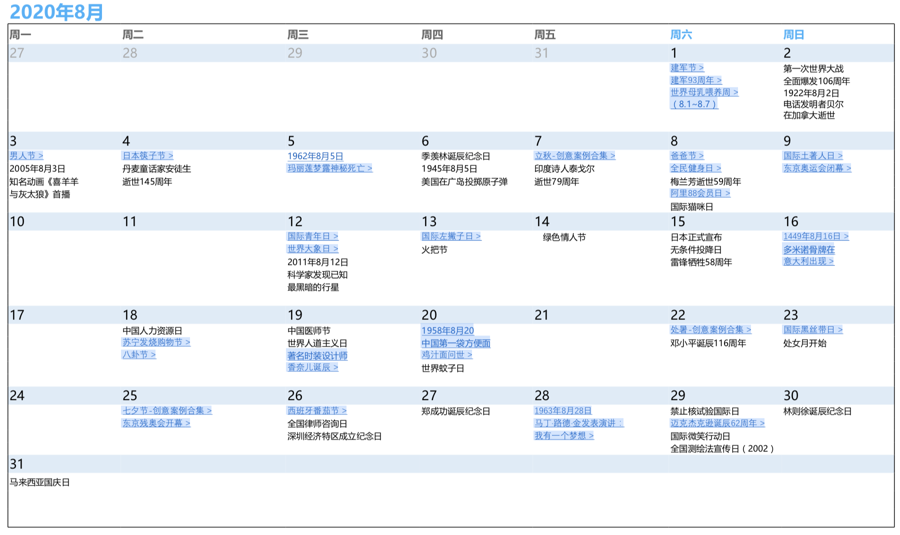This screenshot has height=535, width=900.
Task: Open 东京奥运会闭幕 link
Action: (816, 168)
